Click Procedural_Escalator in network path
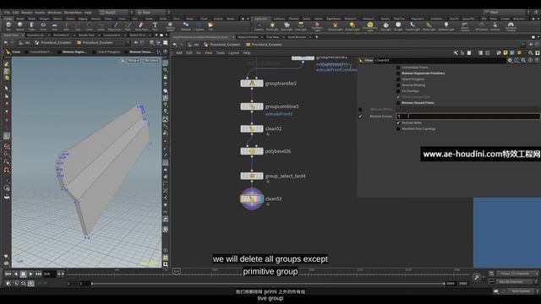 (x=225, y=45)
